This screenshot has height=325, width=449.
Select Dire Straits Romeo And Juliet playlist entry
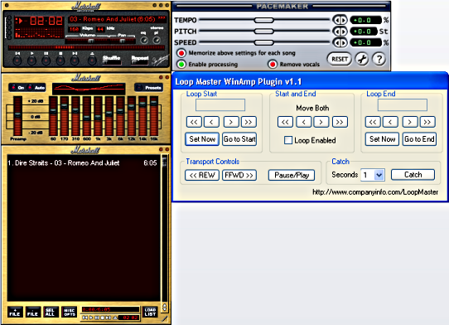click(83, 163)
